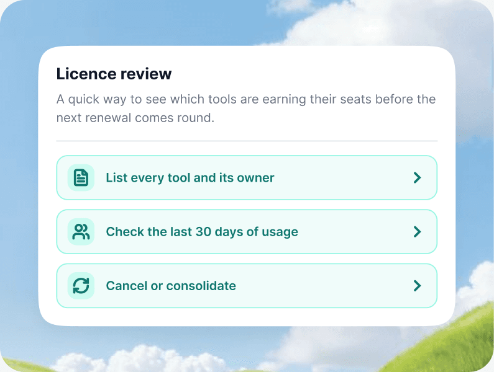
Task: Click empty space inside List every tool row
Action: point(344,178)
